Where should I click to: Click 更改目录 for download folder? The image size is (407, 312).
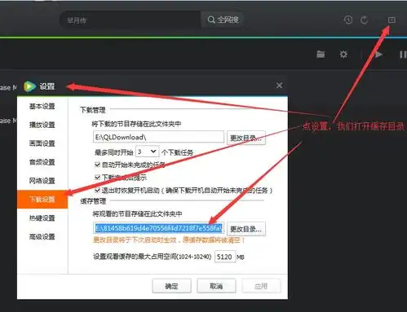[x=246, y=138]
